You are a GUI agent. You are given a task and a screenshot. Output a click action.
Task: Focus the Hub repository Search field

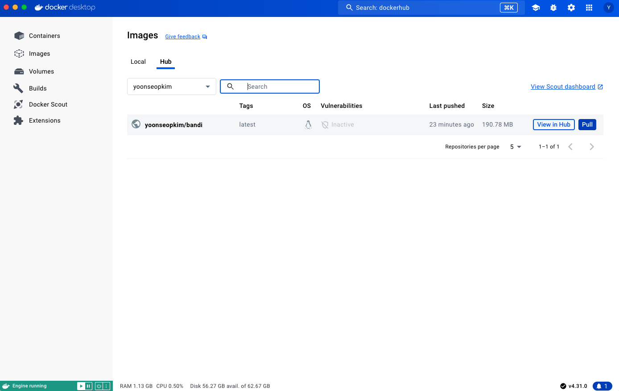click(270, 86)
